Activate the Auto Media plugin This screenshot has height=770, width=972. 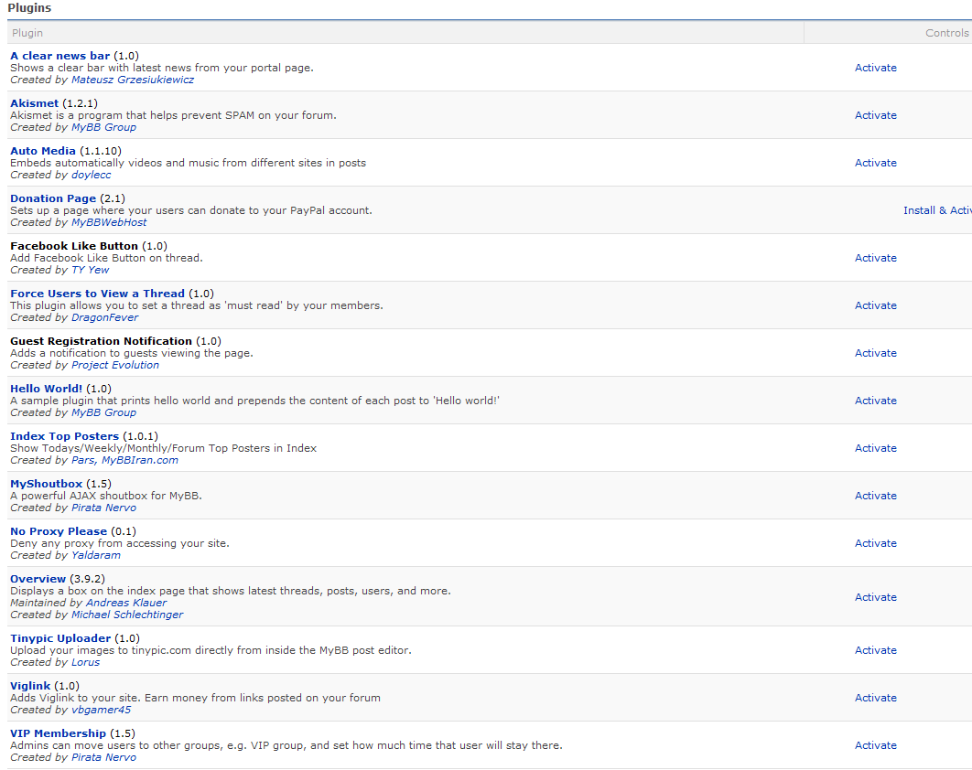[x=875, y=163]
